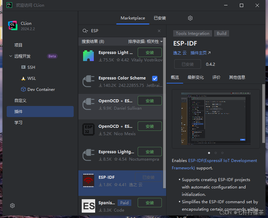The width and height of the screenshot is (268, 218).
Task: Open the ESP-IDF Espressif IoT Development link
Action: 214,164
